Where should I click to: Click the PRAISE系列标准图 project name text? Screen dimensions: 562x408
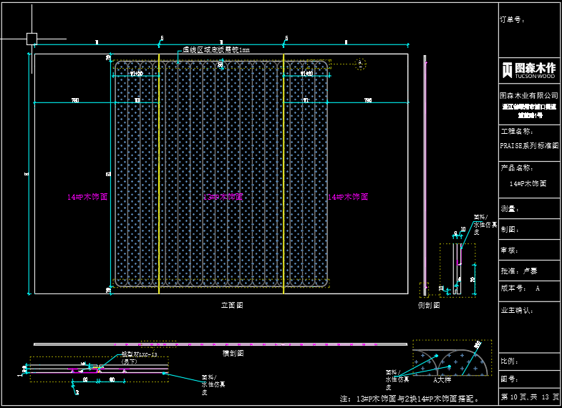point(529,145)
